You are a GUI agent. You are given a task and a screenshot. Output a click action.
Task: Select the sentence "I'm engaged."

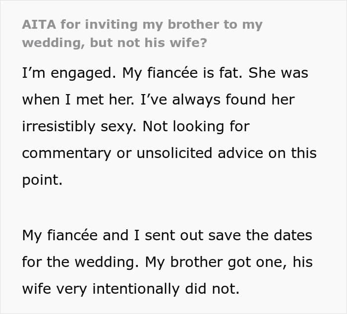click(69, 73)
